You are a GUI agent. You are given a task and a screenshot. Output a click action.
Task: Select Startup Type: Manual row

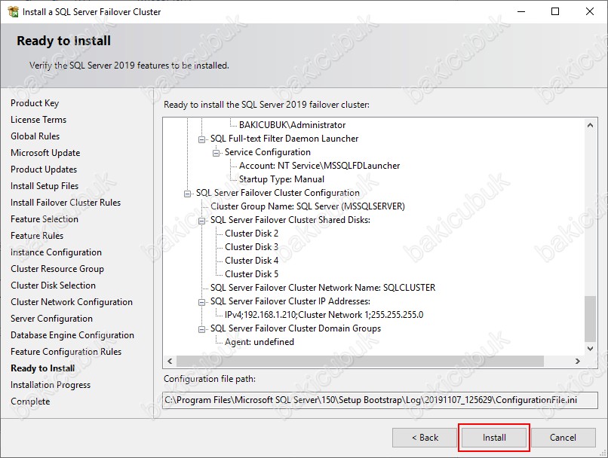[281, 179]
